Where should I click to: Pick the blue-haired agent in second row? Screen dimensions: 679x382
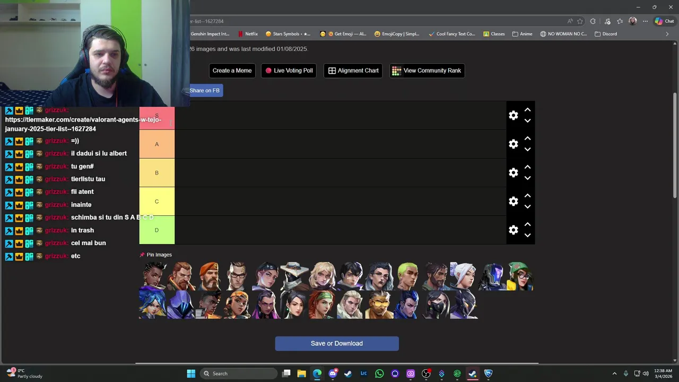point(153,305)
